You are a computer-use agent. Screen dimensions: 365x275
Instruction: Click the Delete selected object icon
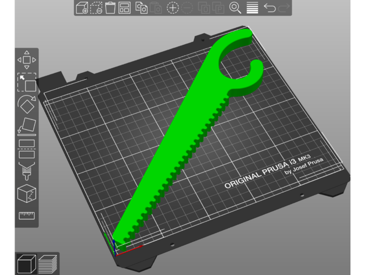tap(96, 8)
